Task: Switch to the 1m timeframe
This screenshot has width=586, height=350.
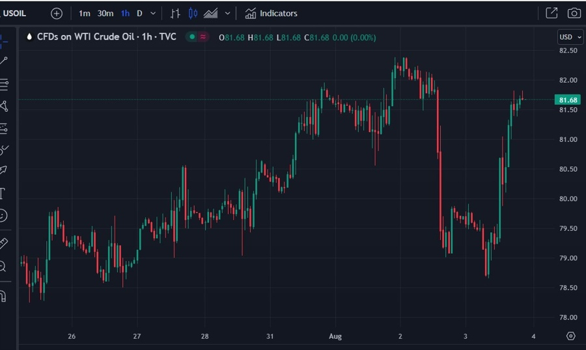Action: (85, 13)
